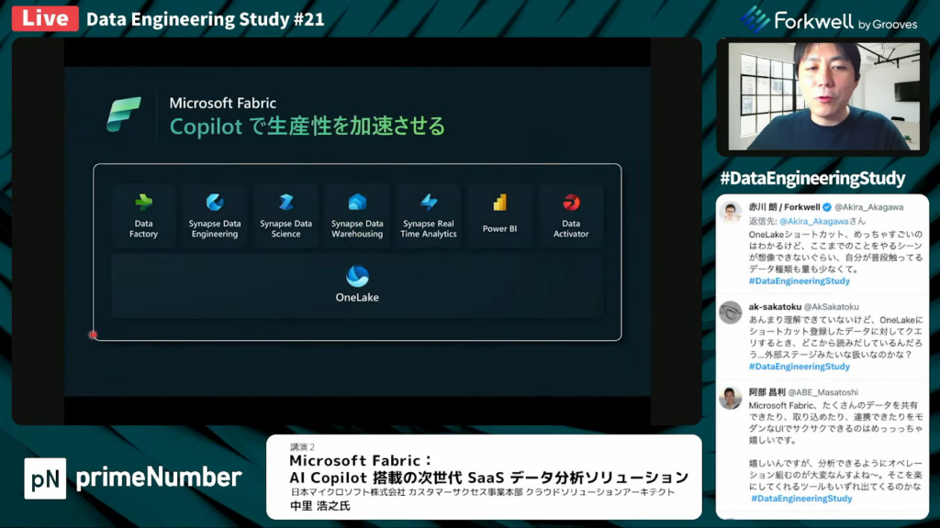Click ak-sakatoku's profile avatar

click(731, 313)
